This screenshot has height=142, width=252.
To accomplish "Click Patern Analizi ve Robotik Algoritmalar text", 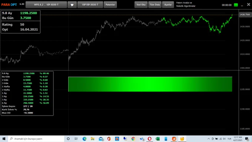I will click(x=186, y=4).
